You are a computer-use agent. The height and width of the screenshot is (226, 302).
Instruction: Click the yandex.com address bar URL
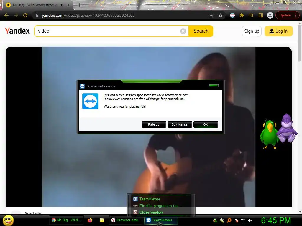click(88, 15)
